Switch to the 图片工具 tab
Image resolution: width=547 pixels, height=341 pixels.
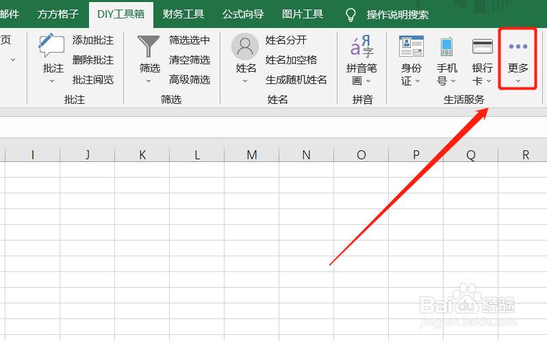coord(303,14)
